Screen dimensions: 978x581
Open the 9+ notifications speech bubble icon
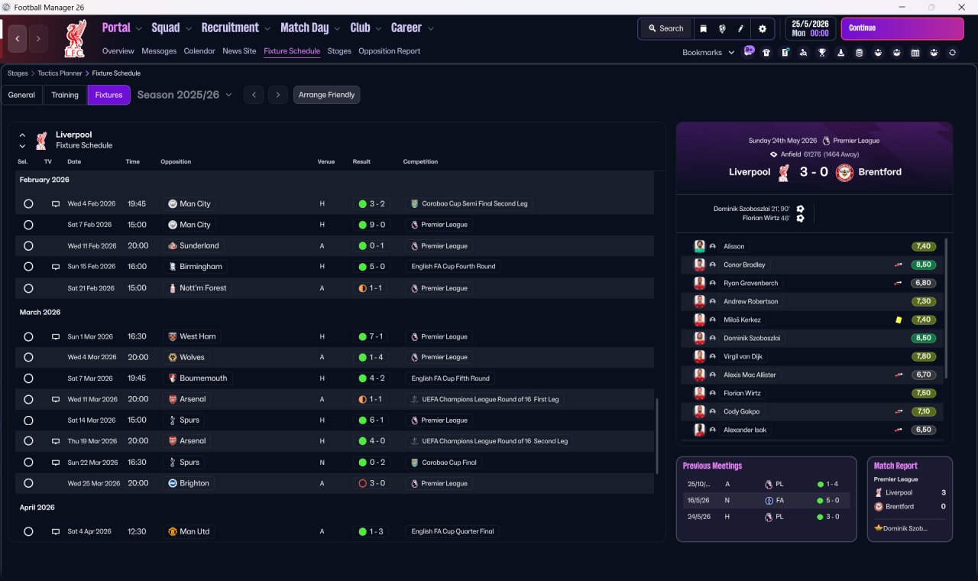pos(749,52)
